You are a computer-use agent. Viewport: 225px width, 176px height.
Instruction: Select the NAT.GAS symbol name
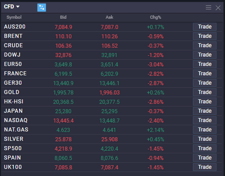16,130
